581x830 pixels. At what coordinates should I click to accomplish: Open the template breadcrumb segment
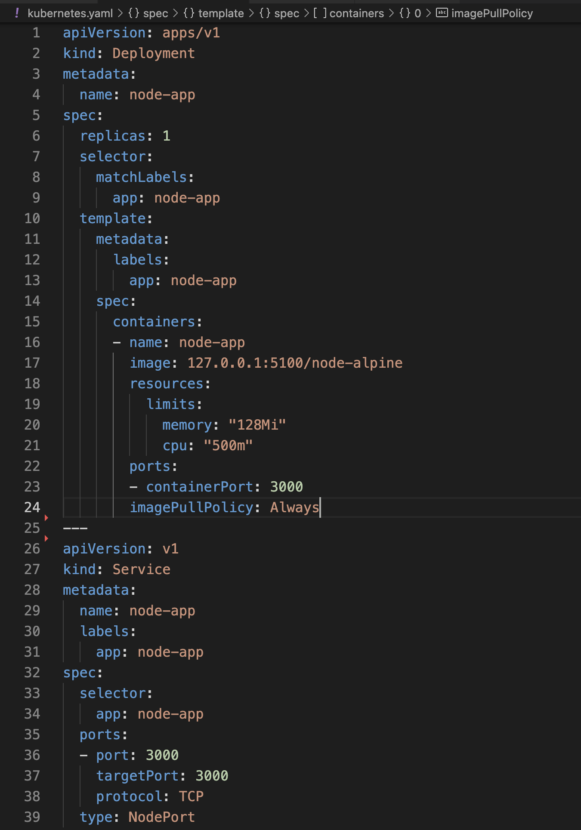[x=221, y=13]
